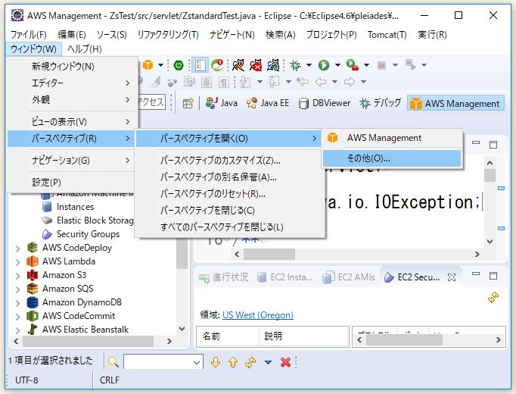Maximize the EC2 views pane
Screen dimensions: 516x394
click(x=493, y=276)
